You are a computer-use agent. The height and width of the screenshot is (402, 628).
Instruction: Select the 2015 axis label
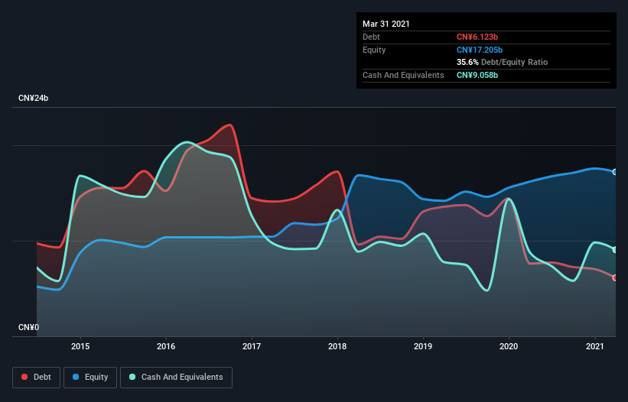click(x=80, y=346)
